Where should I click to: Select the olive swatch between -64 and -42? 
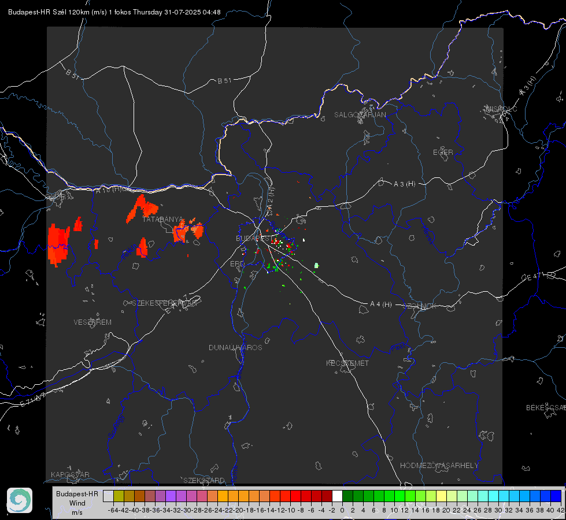119,496
